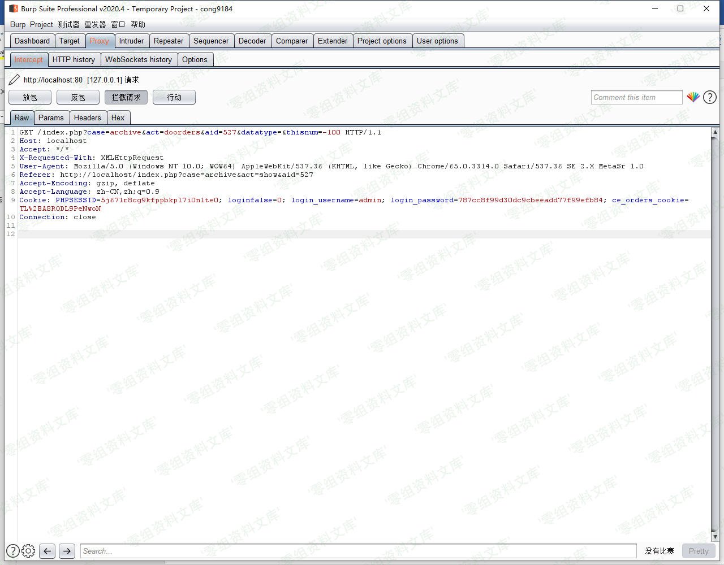Image resolution: width=724 pixels, height=565 pixels.
Task: Open the colorful highlight picker icon
Action: coord(693,97)
